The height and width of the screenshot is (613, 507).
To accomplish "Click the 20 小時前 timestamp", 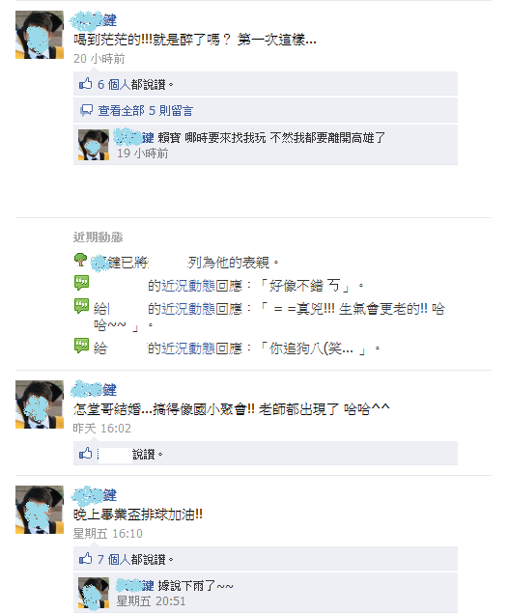I will [x=99, y=59].
